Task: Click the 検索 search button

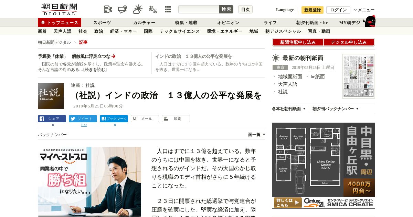Action: point(226,9)
